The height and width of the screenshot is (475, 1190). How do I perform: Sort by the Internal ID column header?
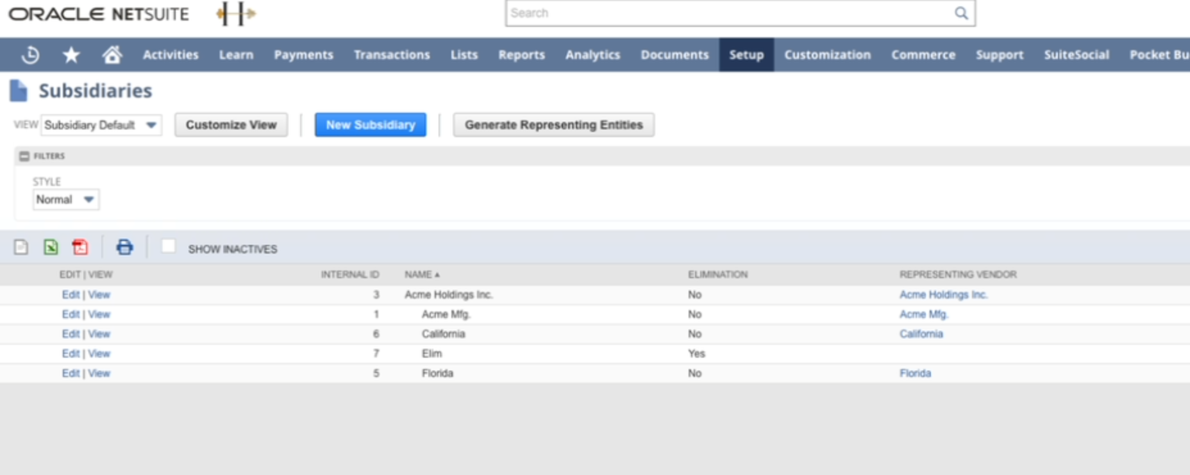(350, 274)
